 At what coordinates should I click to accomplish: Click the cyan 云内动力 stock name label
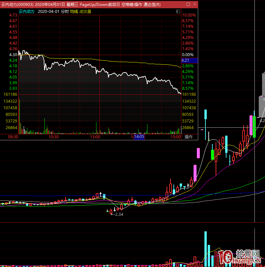click(26, 11)
